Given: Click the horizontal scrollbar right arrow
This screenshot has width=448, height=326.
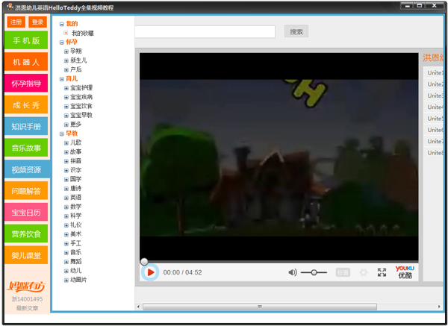Looking at the screenshot, I should point(439,307).
